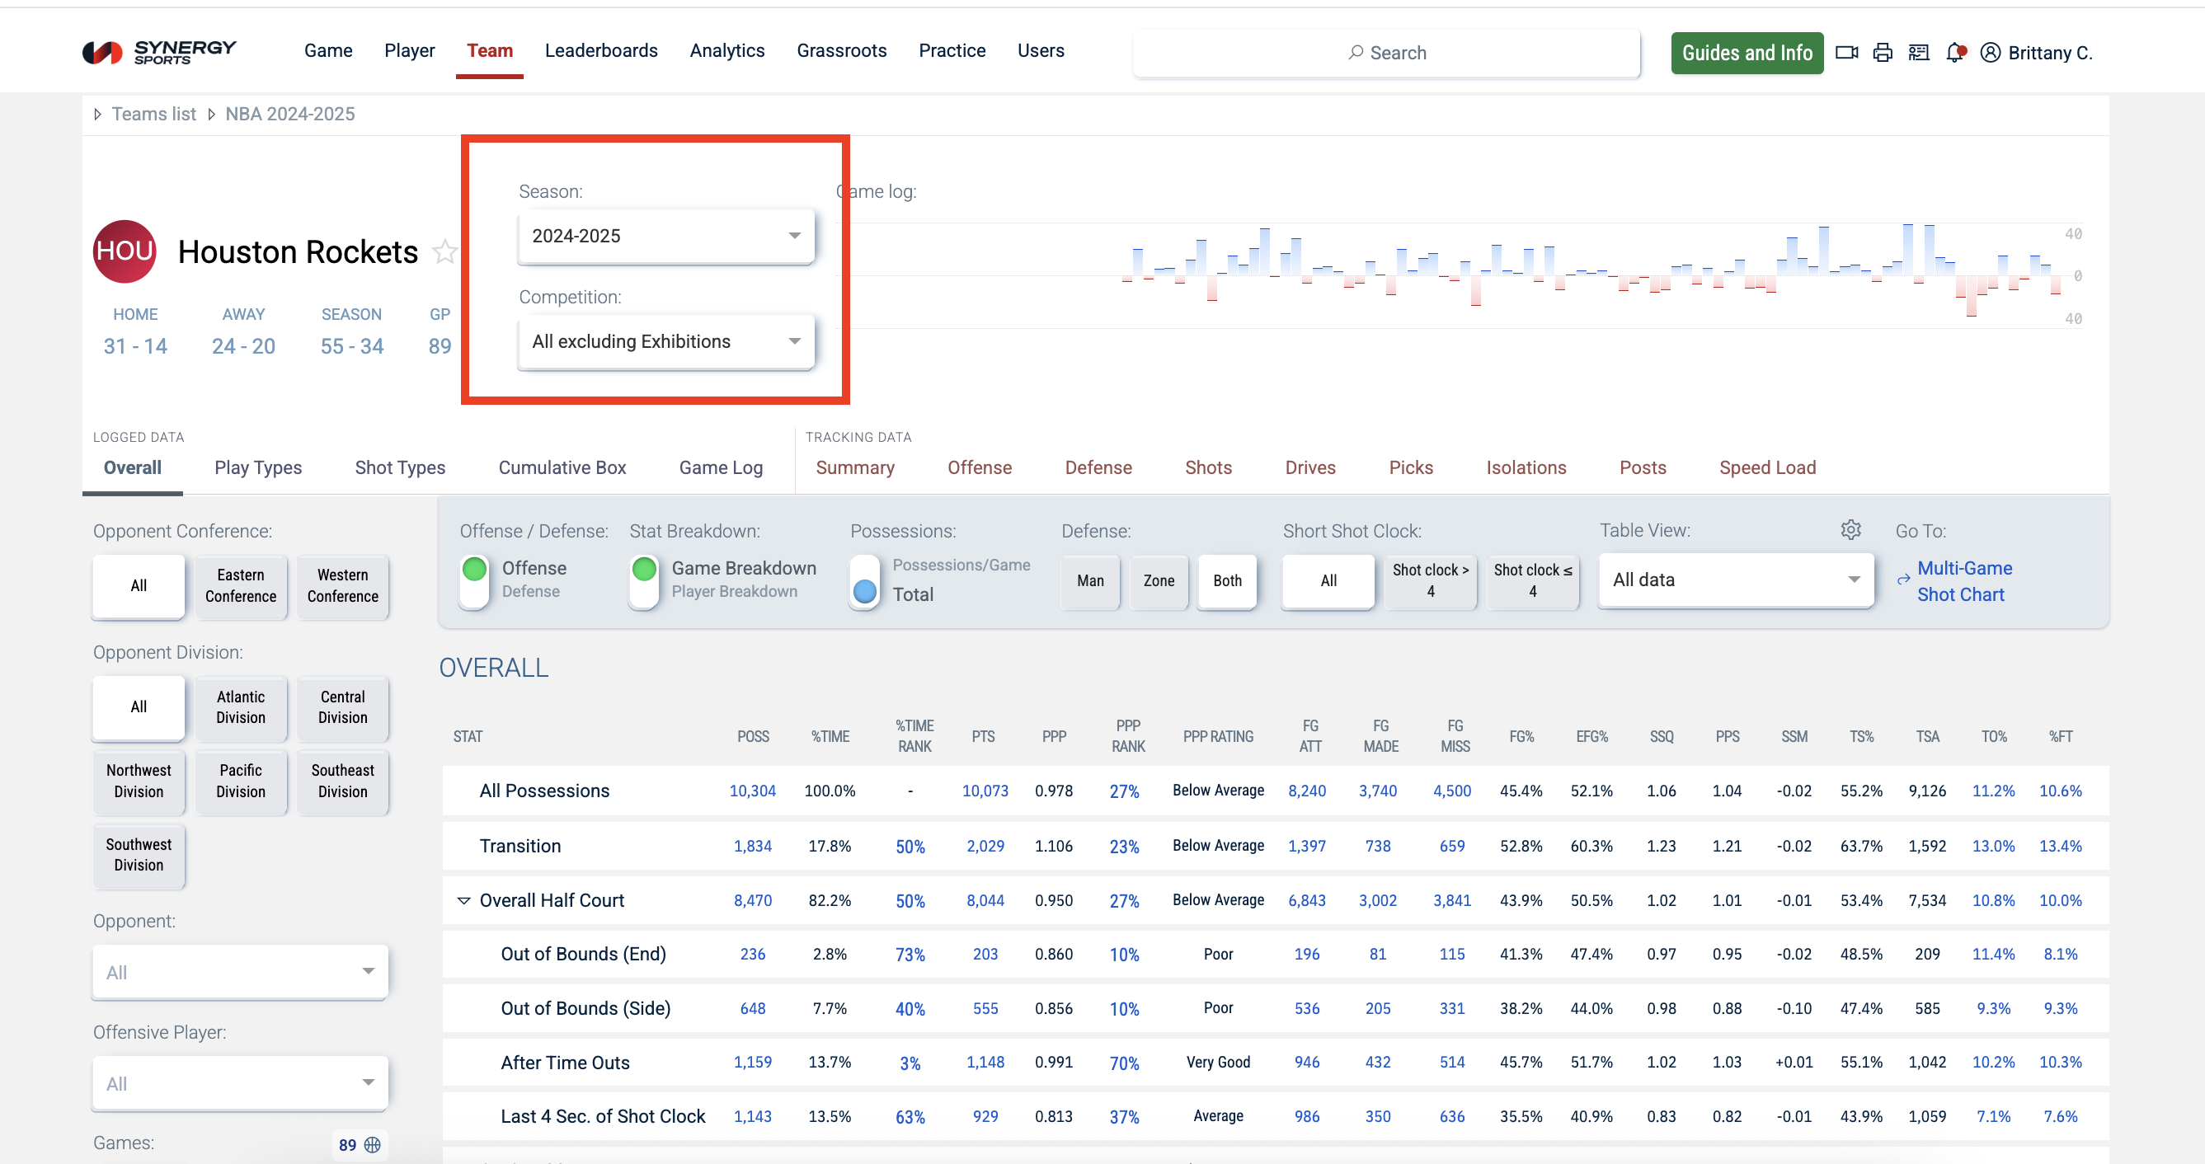Click the globe icon next to Games
Screen dimensions: 2205x1164
coord(373,1144)
